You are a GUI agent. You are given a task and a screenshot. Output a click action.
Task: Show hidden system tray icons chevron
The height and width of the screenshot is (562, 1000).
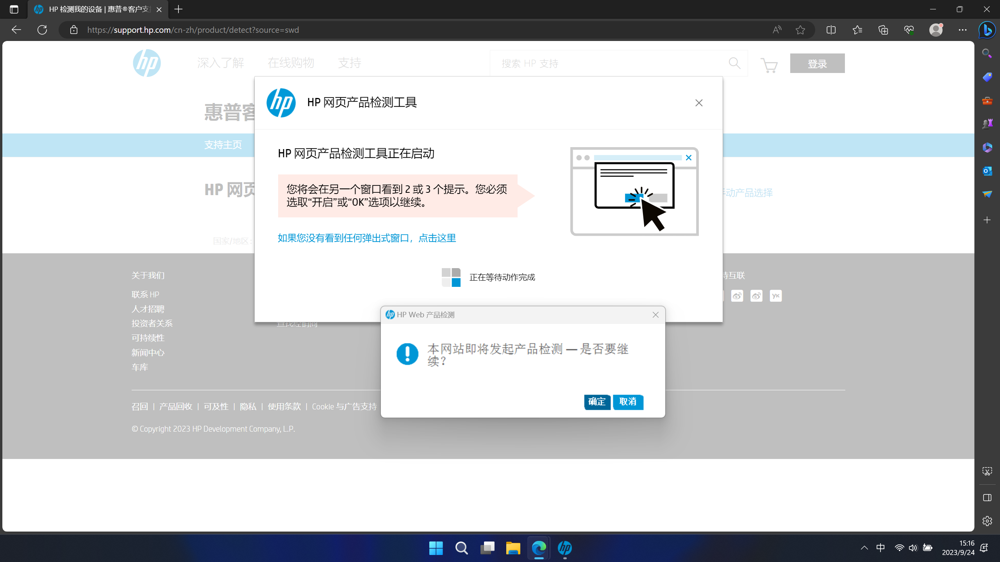(864, 548)
